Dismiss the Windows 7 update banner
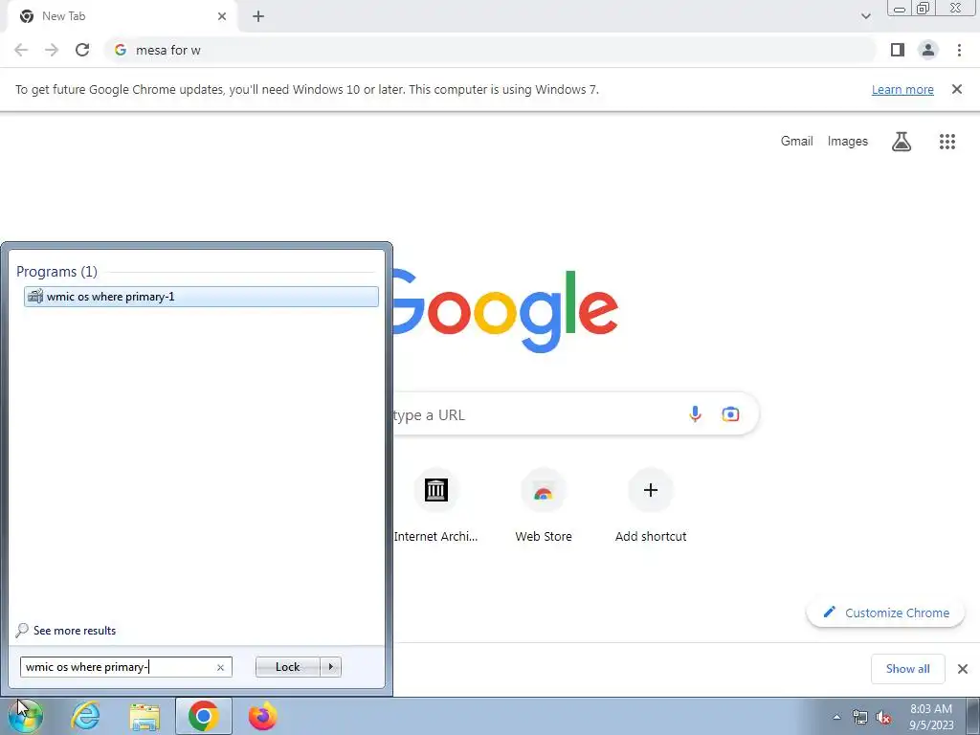Viewport: 980px width, 735px height. (956, 89)
